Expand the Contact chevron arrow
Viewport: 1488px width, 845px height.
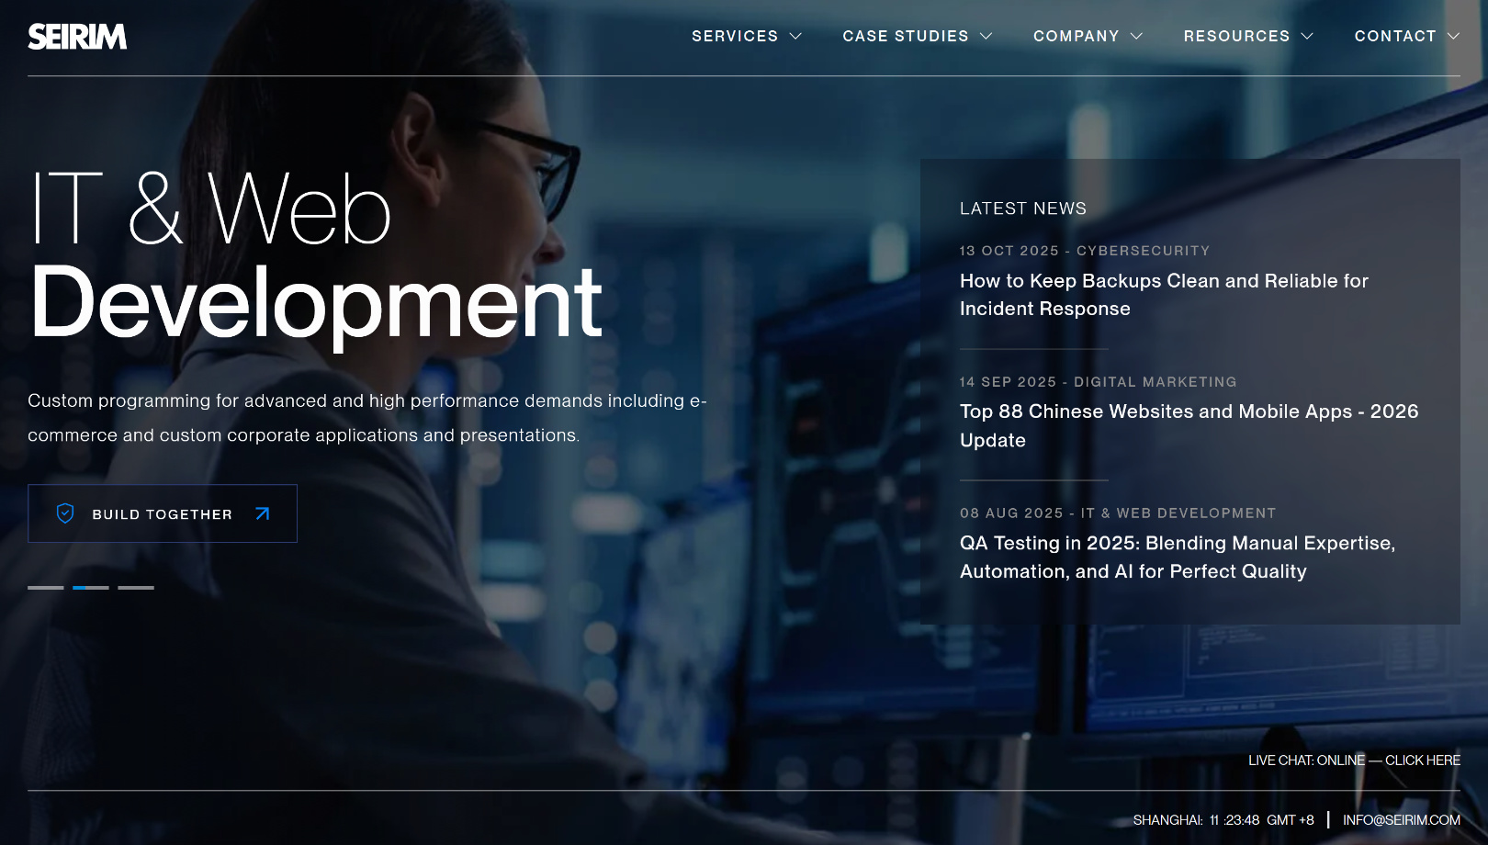(x=1453, y=36)
